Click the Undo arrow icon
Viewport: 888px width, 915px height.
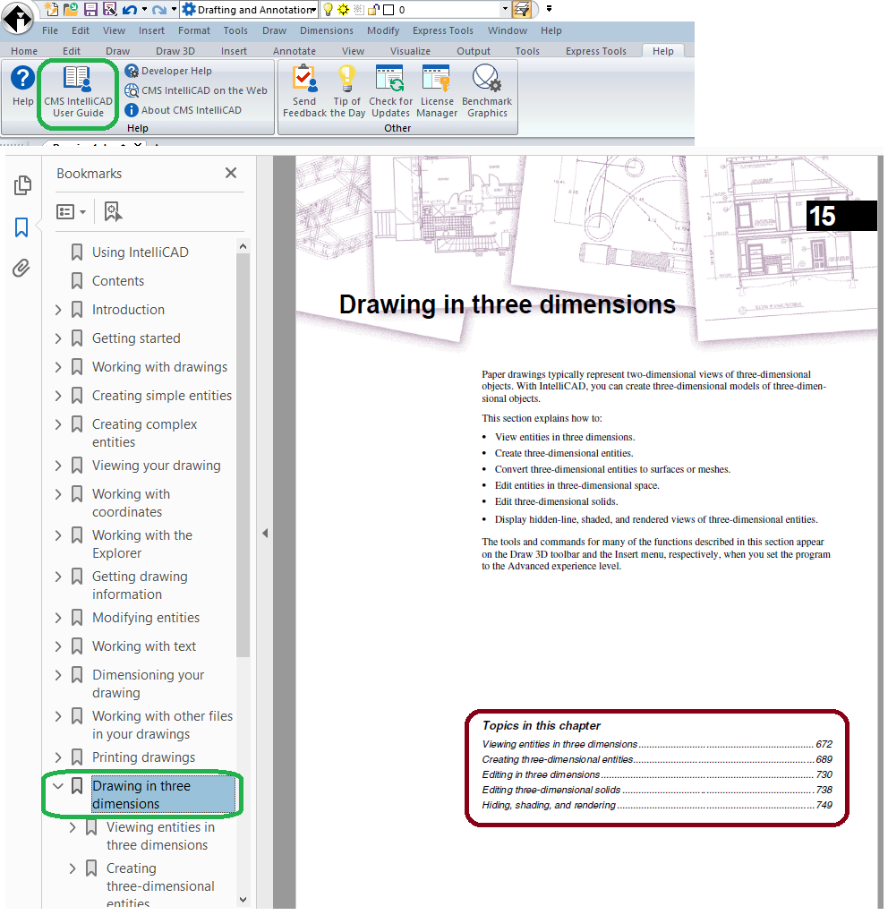click(130, 9)
